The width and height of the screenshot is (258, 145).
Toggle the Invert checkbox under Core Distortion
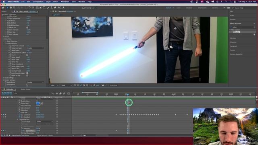click(27, 55)
